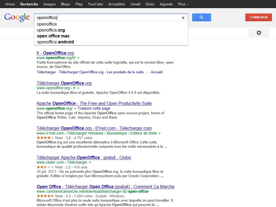Click 'Note : 2,5 - 415 avis' text
This screenshot has height=207, width=276.
tap(71, 167)
